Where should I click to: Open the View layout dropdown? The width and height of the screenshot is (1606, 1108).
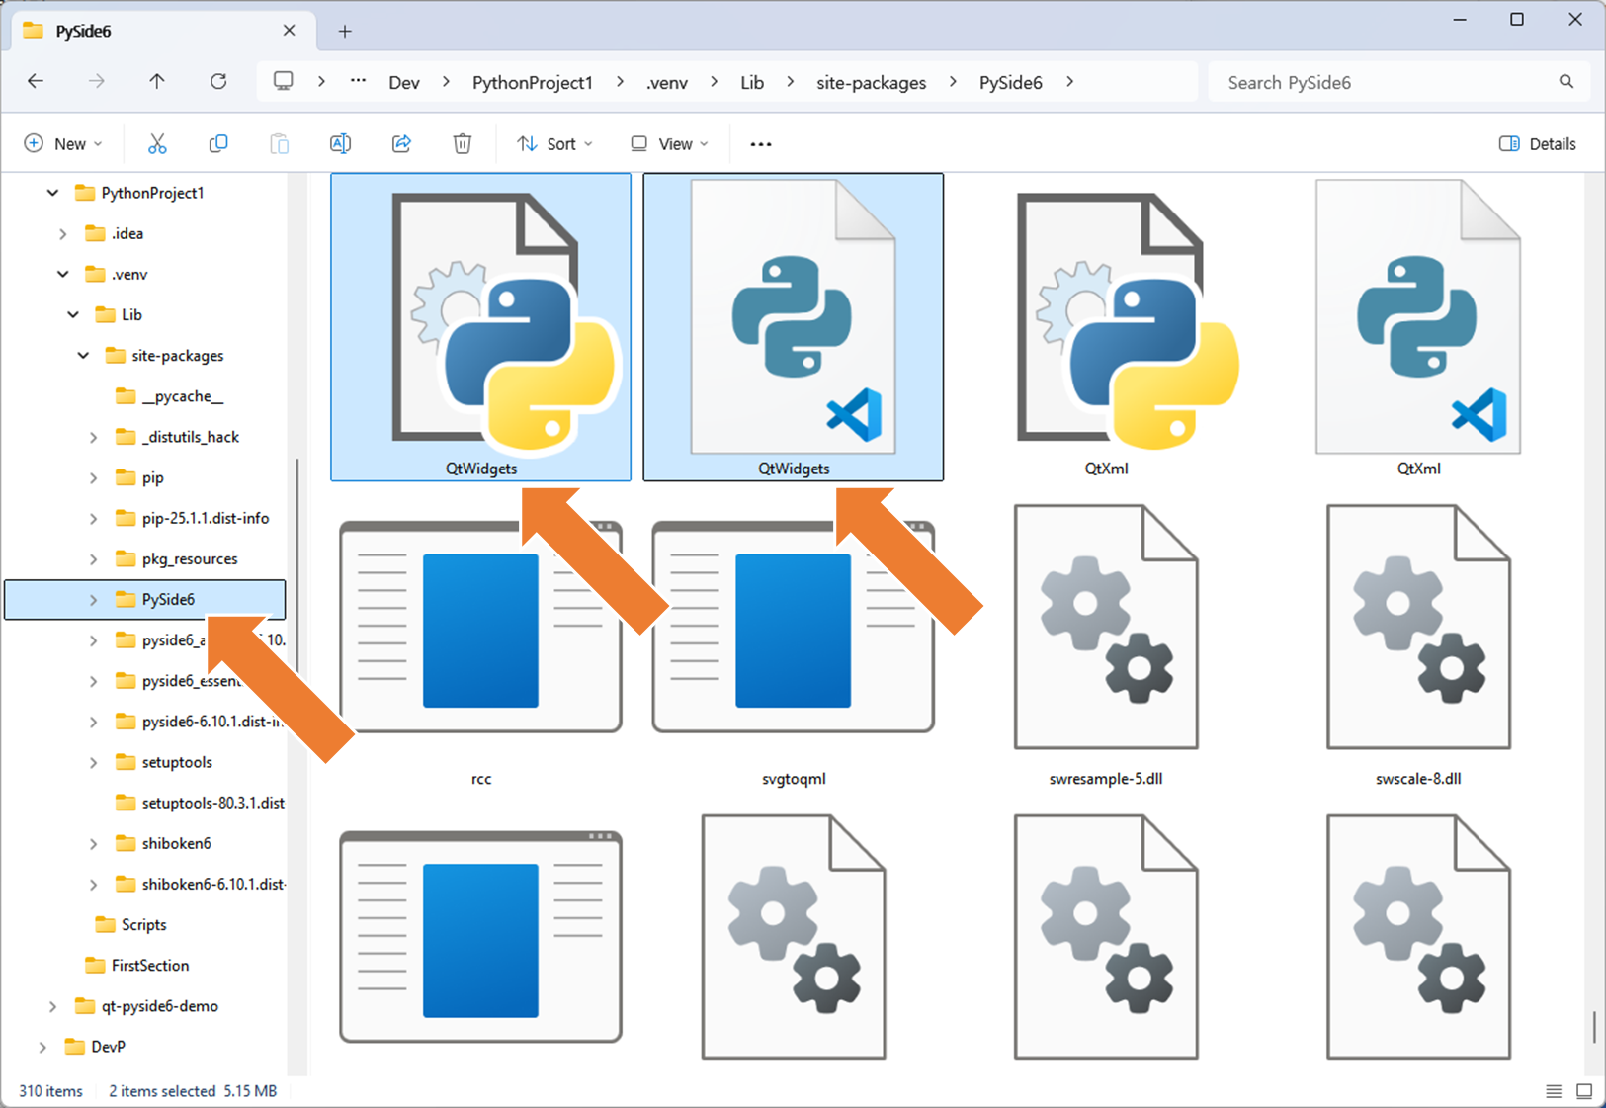pos(669,144)
